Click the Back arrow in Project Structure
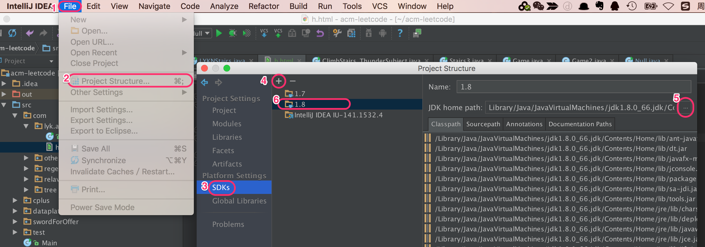The width and height of the screenshot is (705, 247). [204, 82]
